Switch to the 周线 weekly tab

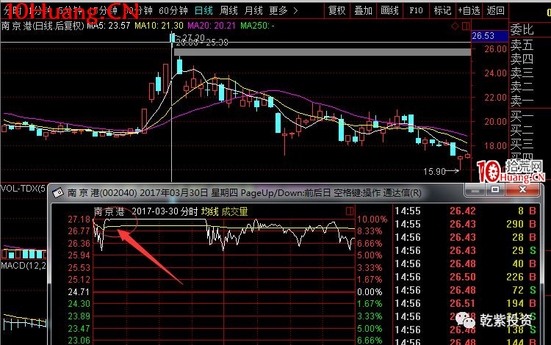tap(228, 11)
